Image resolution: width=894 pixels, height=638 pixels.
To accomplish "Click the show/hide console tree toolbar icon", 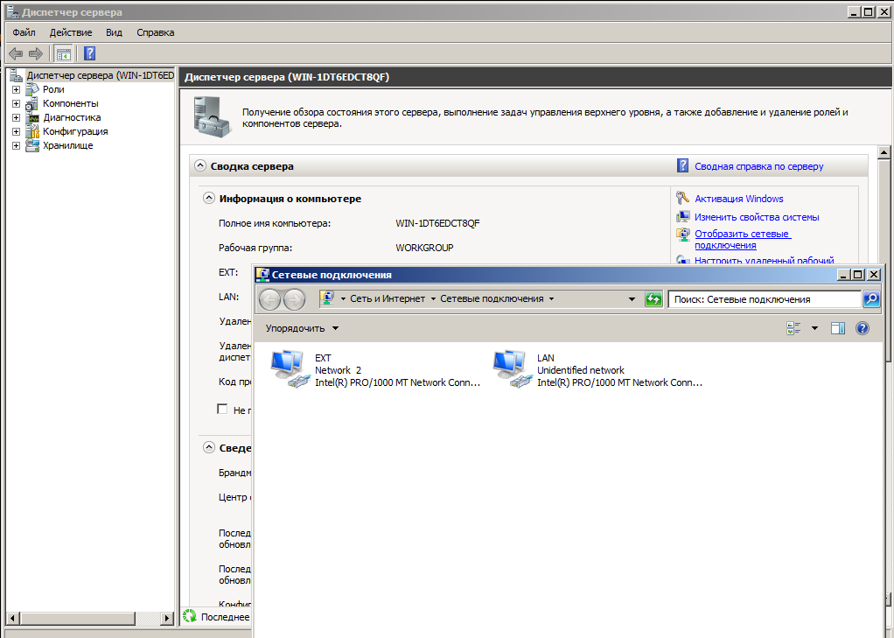I will point(64,53).
